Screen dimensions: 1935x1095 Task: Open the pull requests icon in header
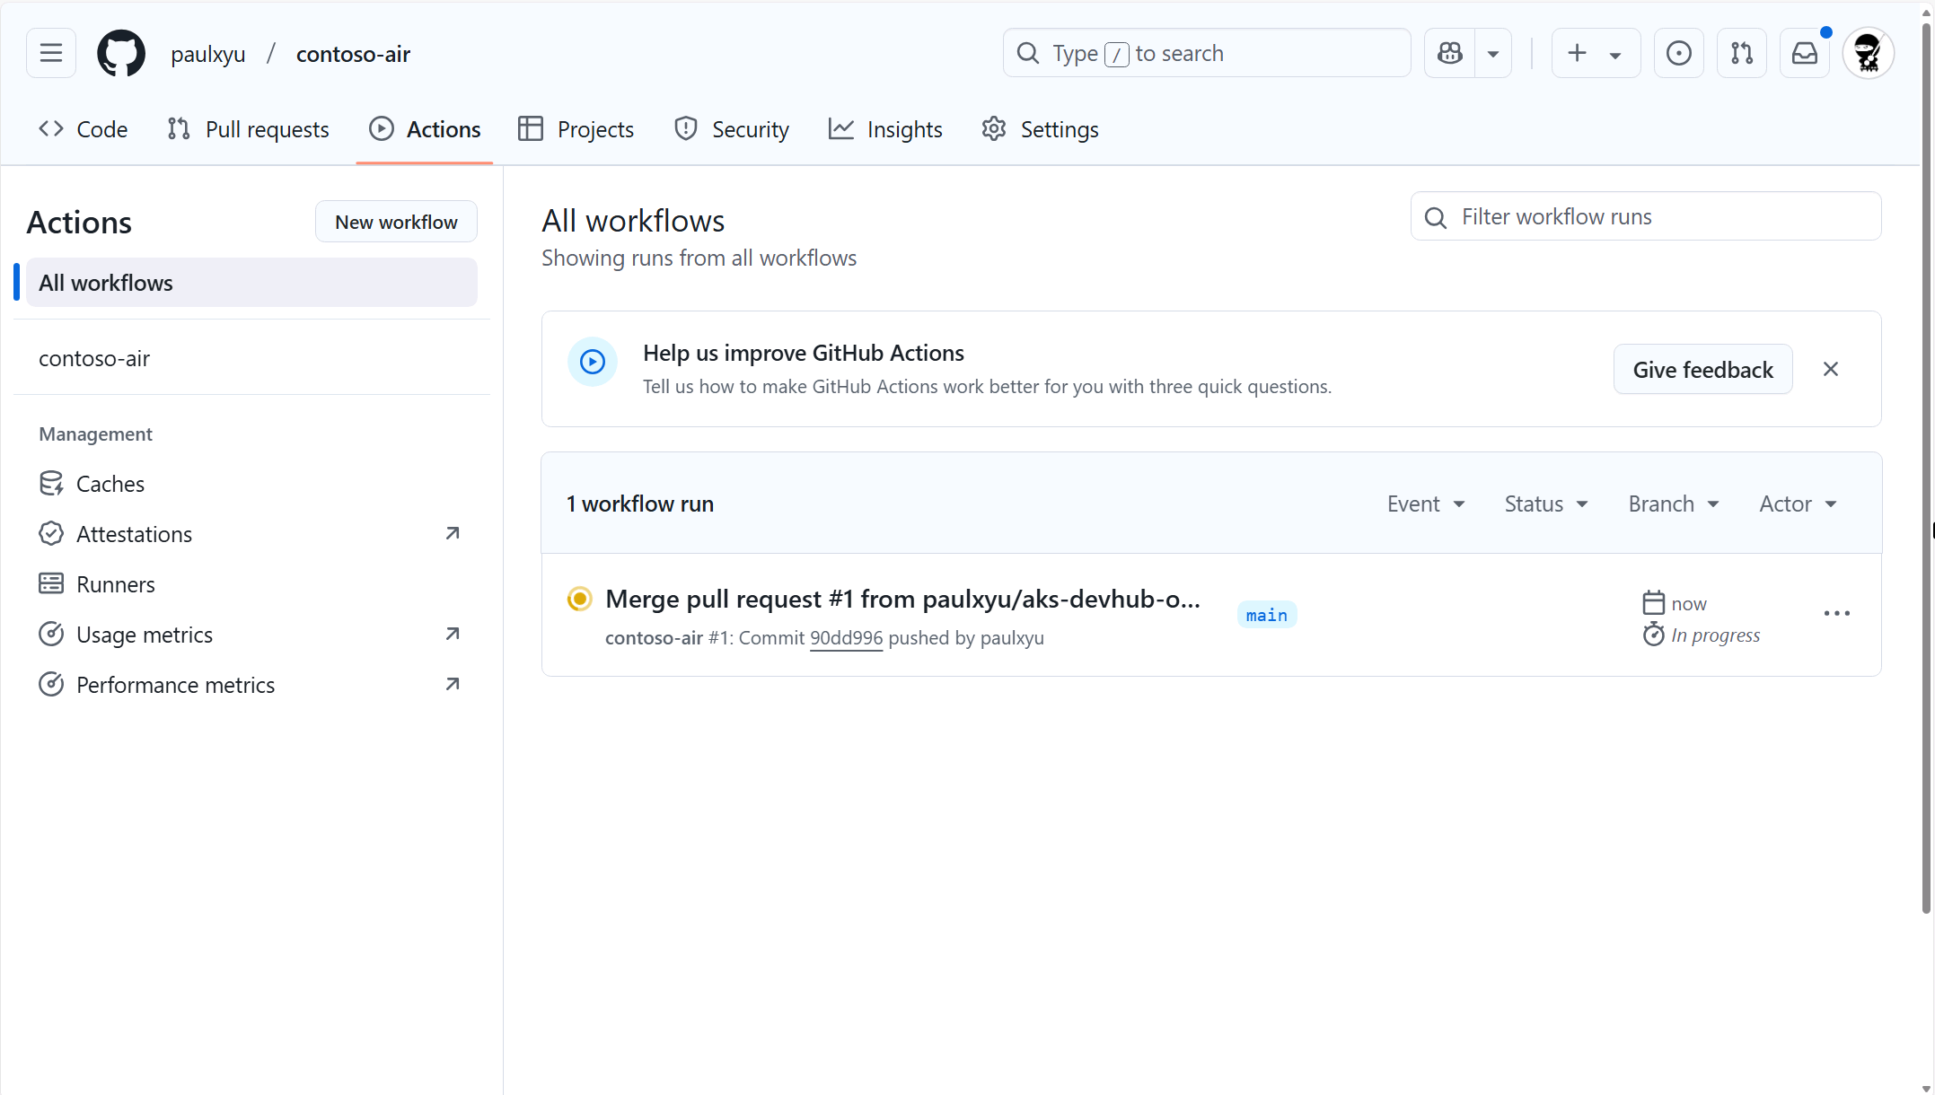pyautogui.click(x=1741, y=53)
